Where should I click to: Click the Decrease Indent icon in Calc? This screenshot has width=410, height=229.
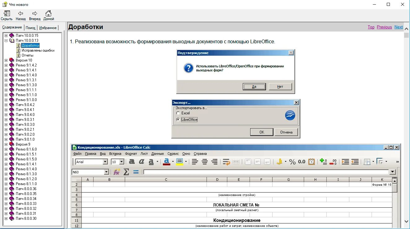click(355, 162)
